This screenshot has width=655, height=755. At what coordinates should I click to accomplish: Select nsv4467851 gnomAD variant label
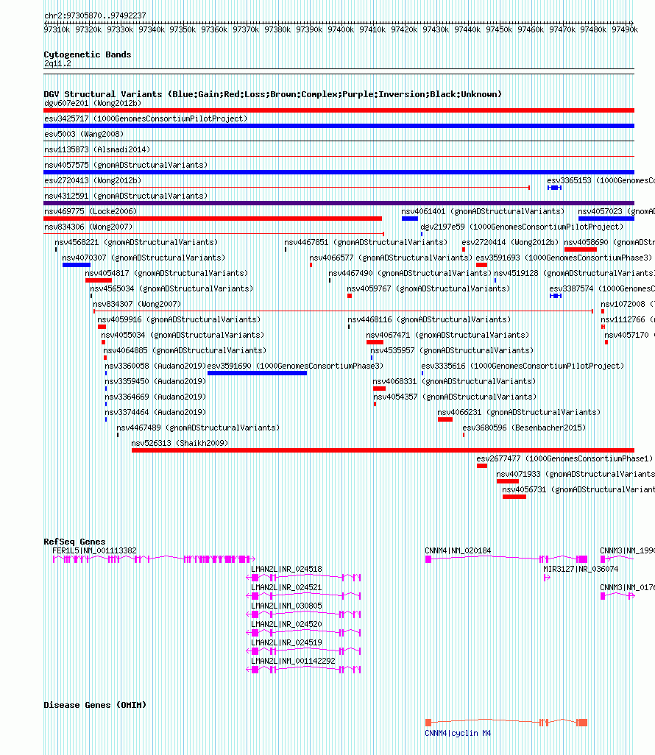click(x=366, y=241)
